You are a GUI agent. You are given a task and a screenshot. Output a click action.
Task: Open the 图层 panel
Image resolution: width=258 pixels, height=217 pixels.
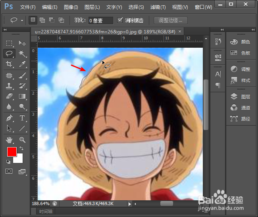241,97
